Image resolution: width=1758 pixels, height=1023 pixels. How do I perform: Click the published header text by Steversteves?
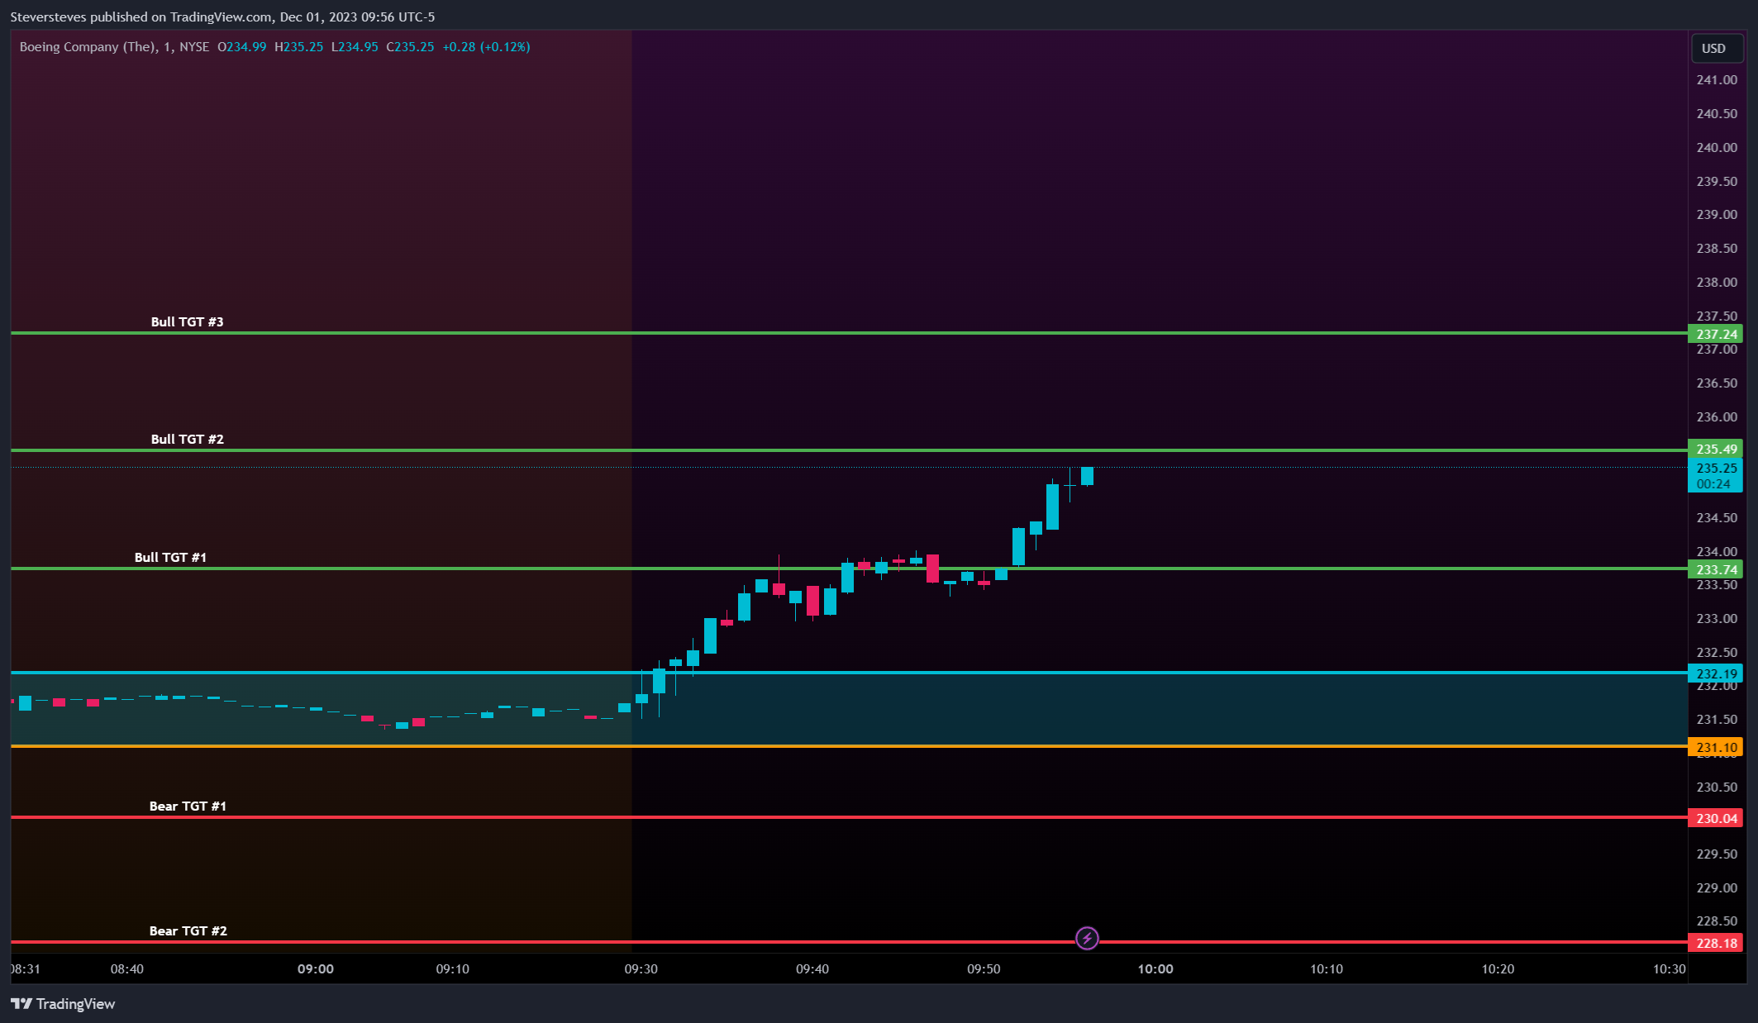pyautogui.click(x=222, y=17)
